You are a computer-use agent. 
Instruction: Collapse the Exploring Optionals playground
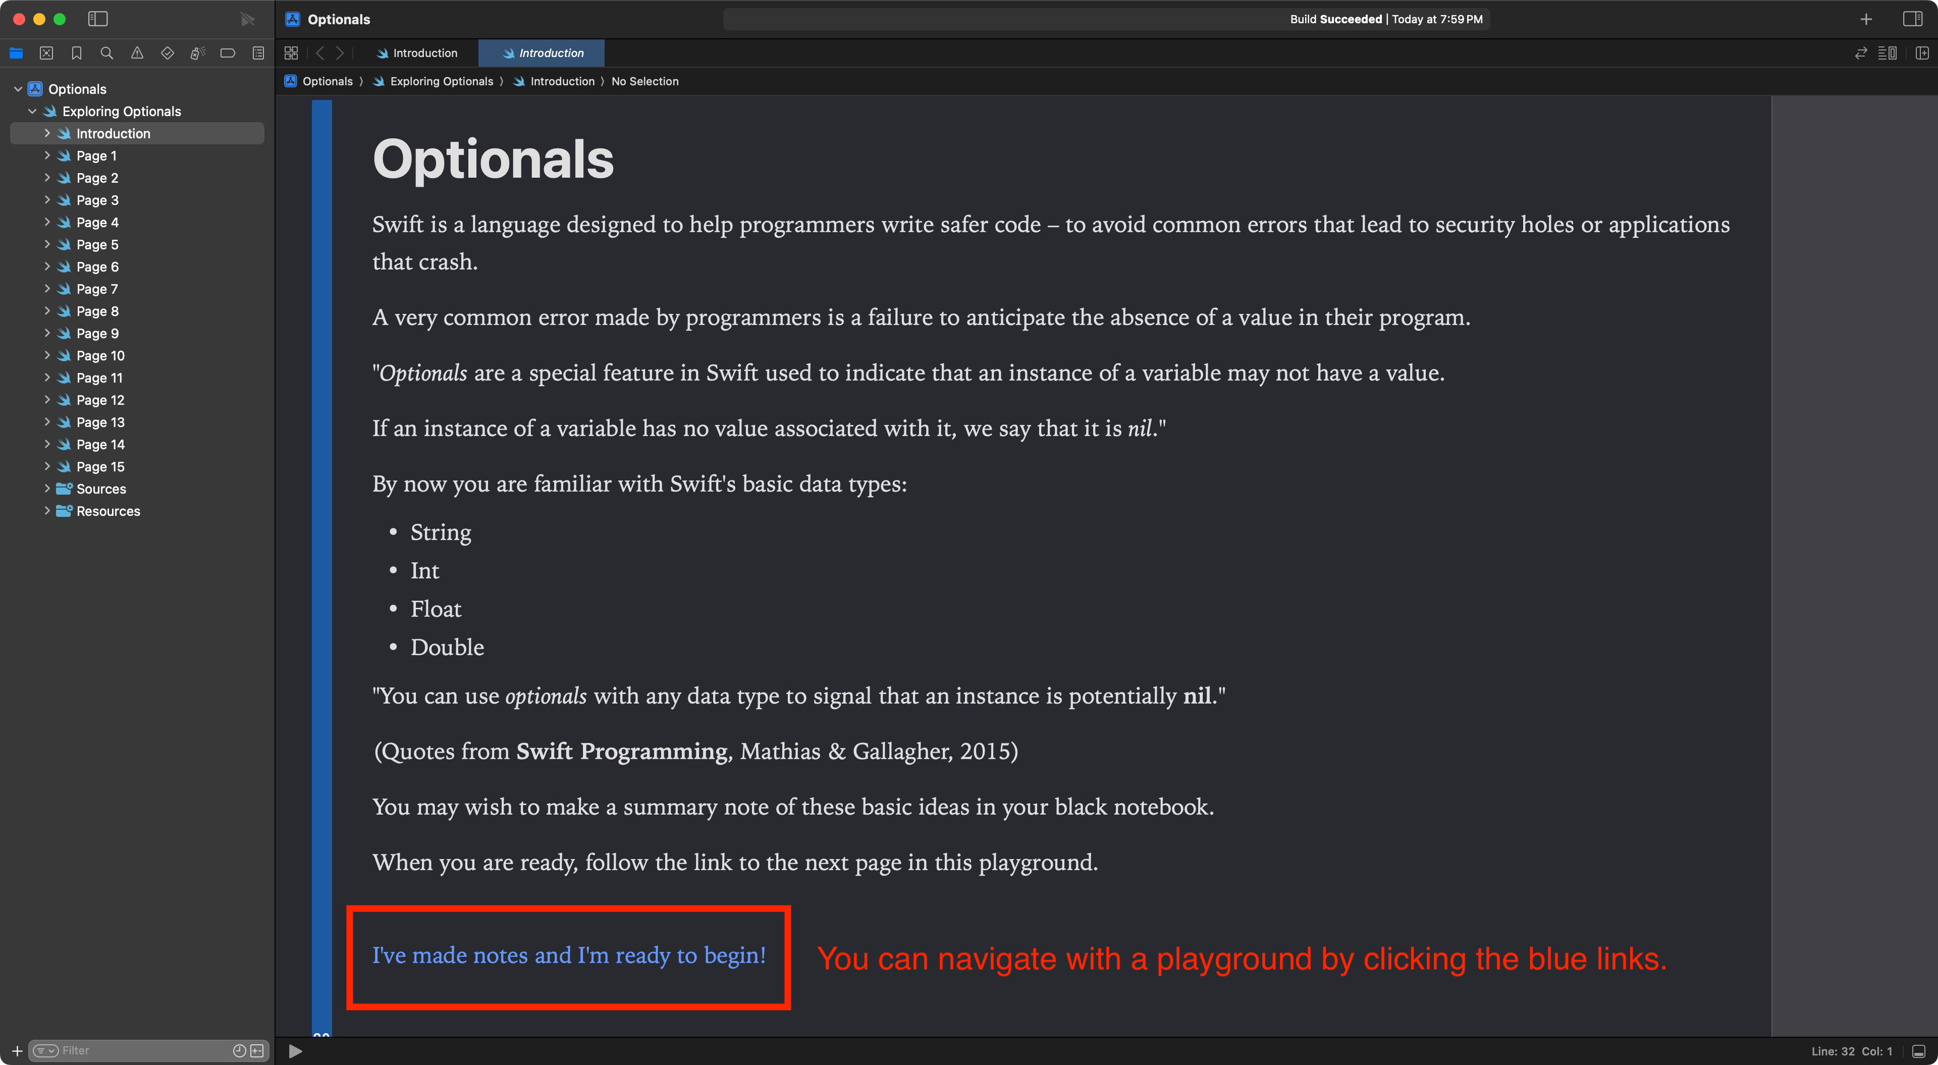(32, 112)
